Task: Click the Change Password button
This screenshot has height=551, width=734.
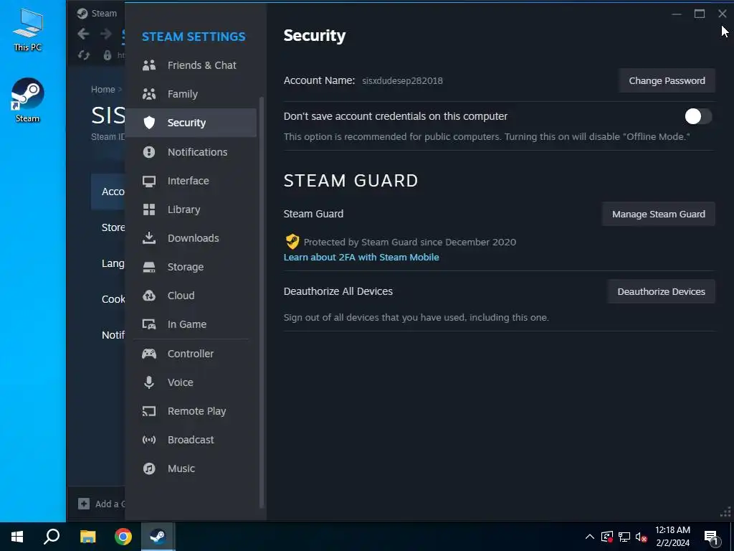Action: (x=667, y=80)
